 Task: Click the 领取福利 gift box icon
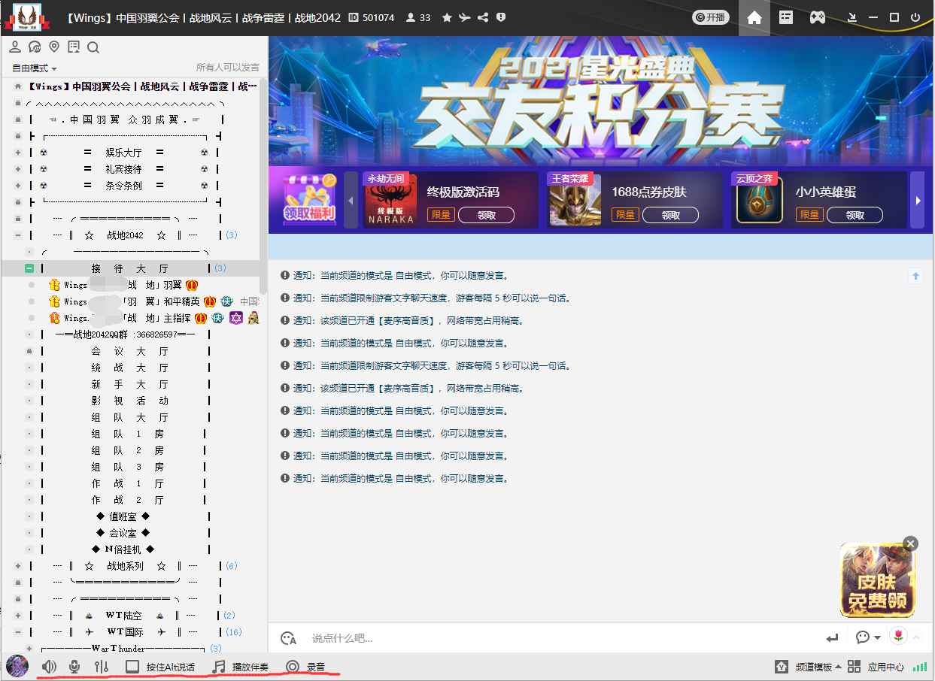310,201
